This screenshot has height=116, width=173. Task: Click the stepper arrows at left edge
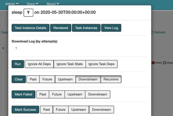click(x=3, y=48)
